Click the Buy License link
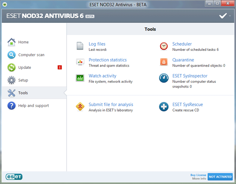The height and width of the screenshot is (184, 236). click(198, 175)
